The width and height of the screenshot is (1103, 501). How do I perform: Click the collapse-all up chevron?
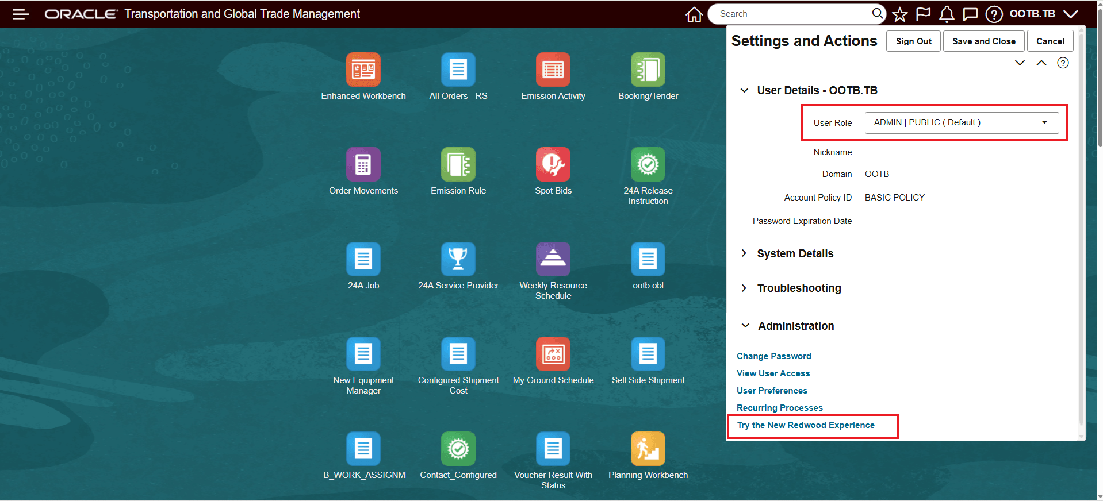click(x=1041, y=63)
